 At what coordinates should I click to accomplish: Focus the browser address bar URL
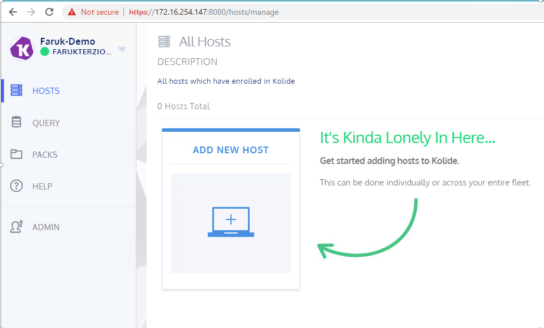pyautogui.click(x=204, y=12)
